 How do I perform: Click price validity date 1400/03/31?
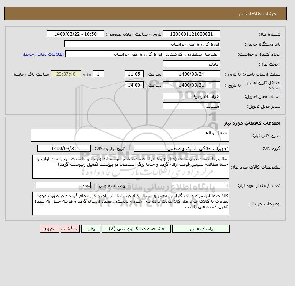[x=191, y=85]
